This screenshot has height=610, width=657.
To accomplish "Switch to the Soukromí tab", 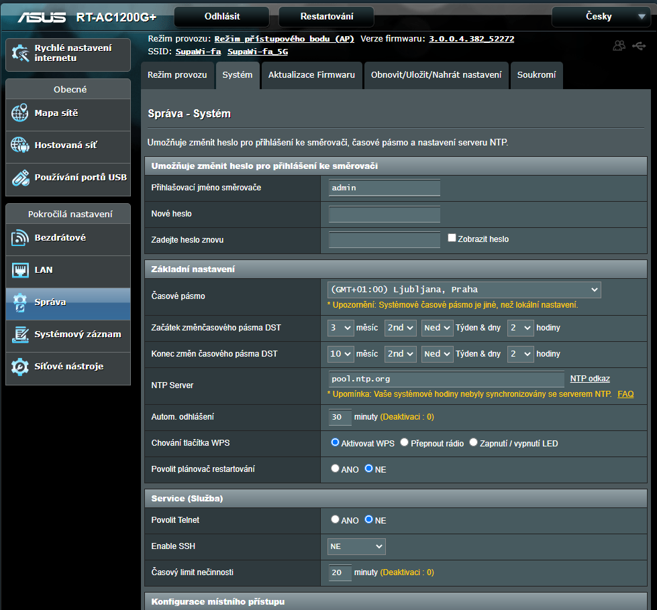I will coord(536,75).
